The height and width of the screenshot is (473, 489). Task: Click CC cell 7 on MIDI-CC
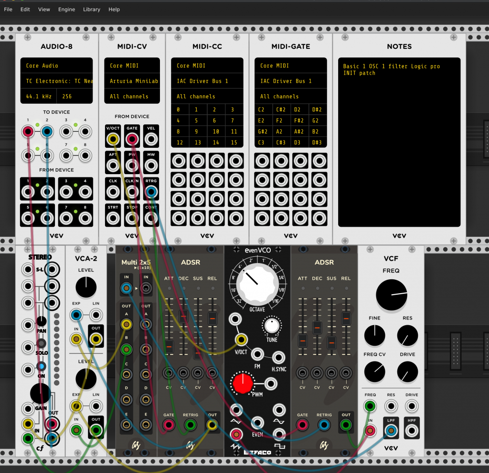pyautogui.click(x=234, y=121)
